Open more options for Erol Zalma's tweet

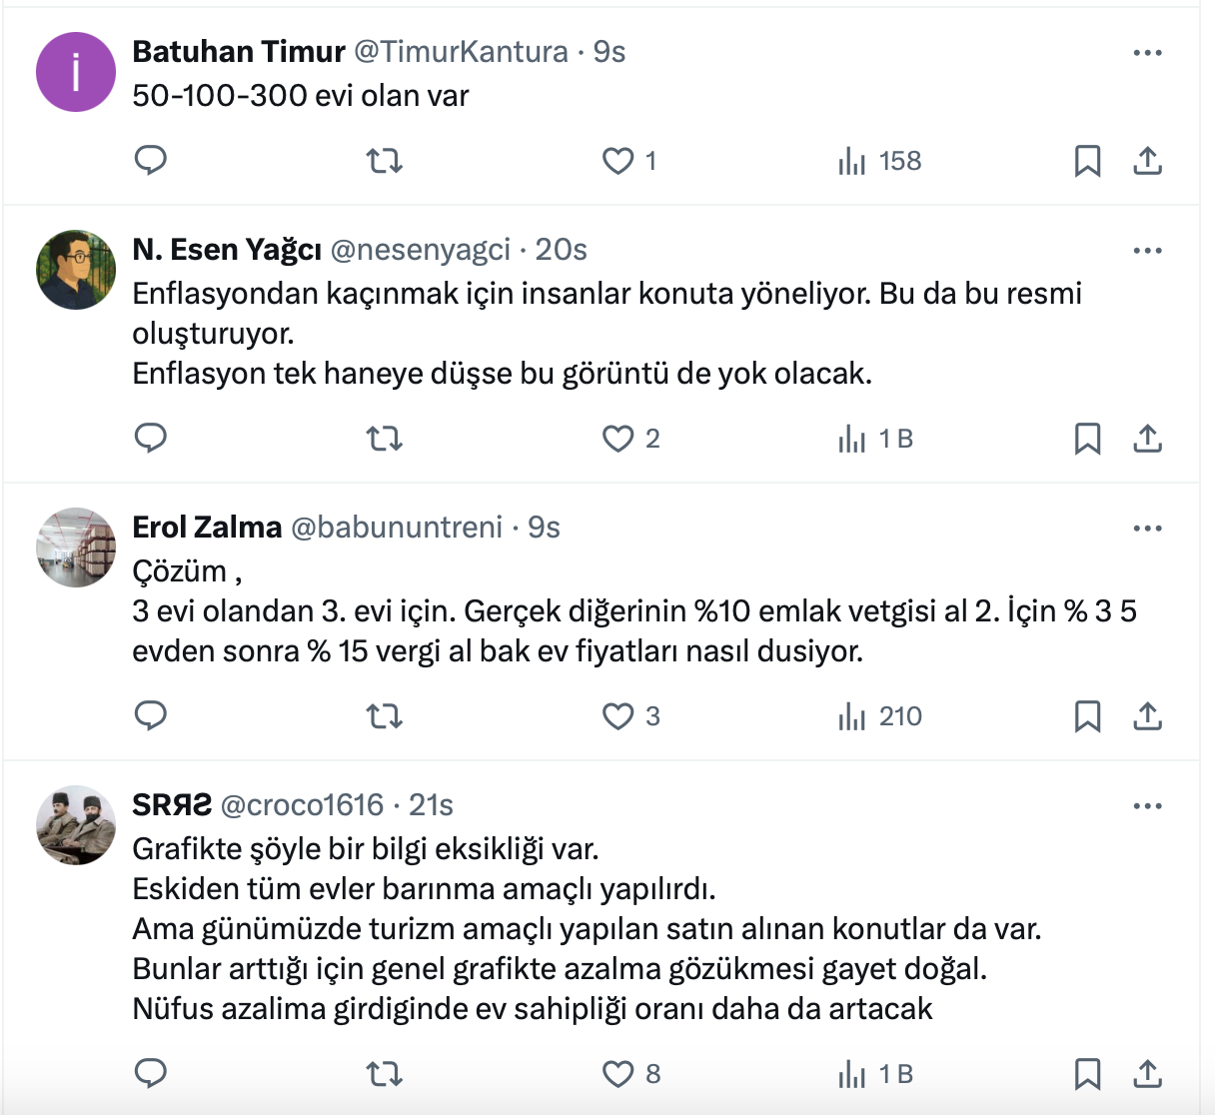click(x=1147, y=529)
